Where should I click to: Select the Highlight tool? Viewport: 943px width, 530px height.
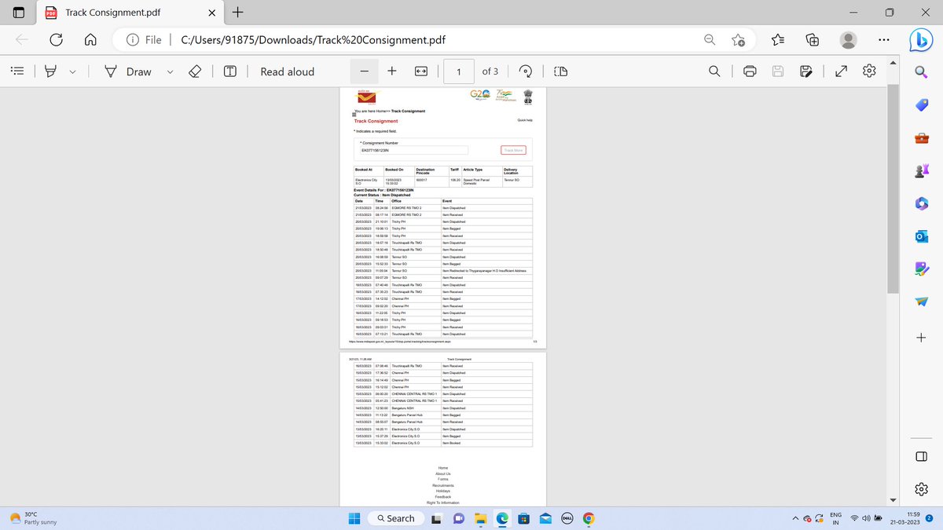click(50, 71)
